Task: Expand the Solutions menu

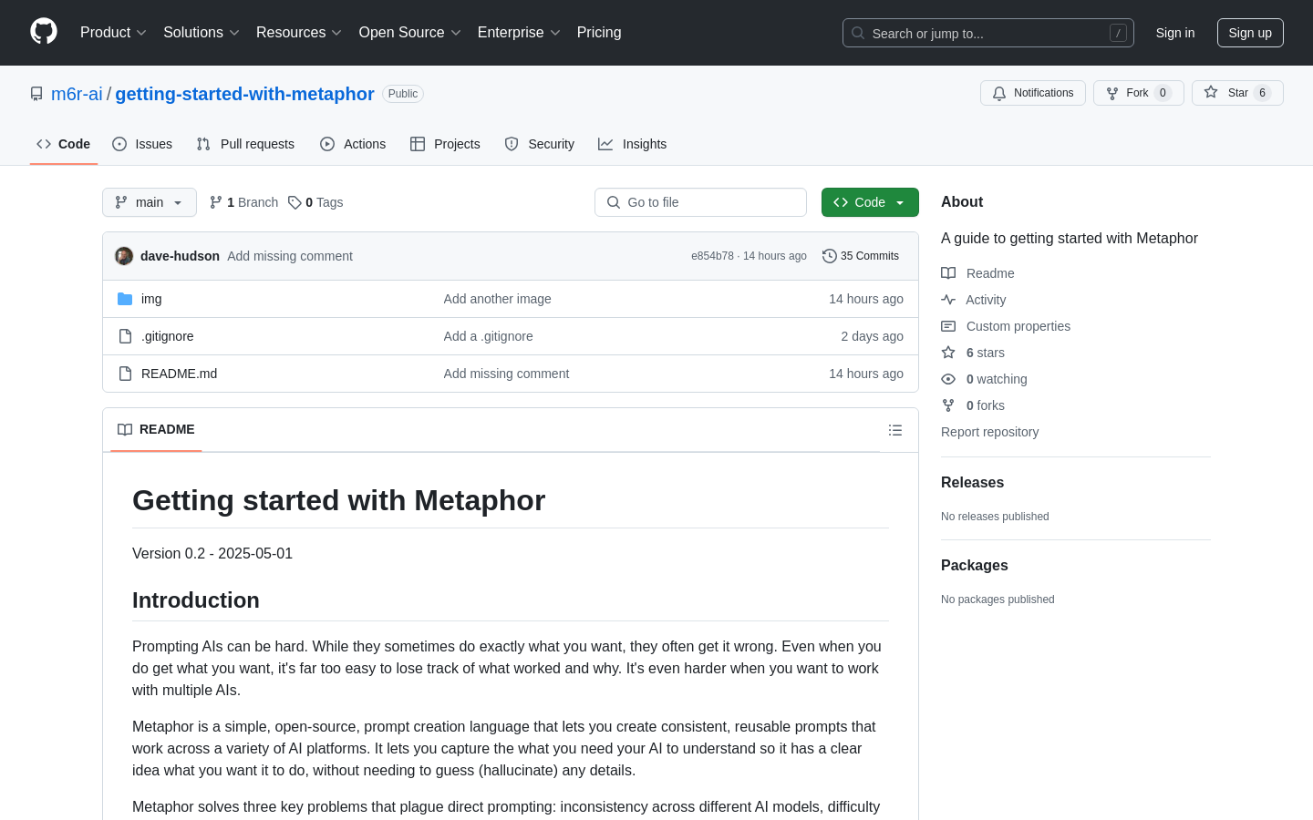Action: tap(202, 33)
